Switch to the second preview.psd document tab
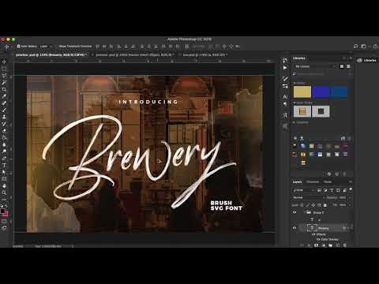The image size is (379, 284). pyautogui.click(x=134, y=54)
